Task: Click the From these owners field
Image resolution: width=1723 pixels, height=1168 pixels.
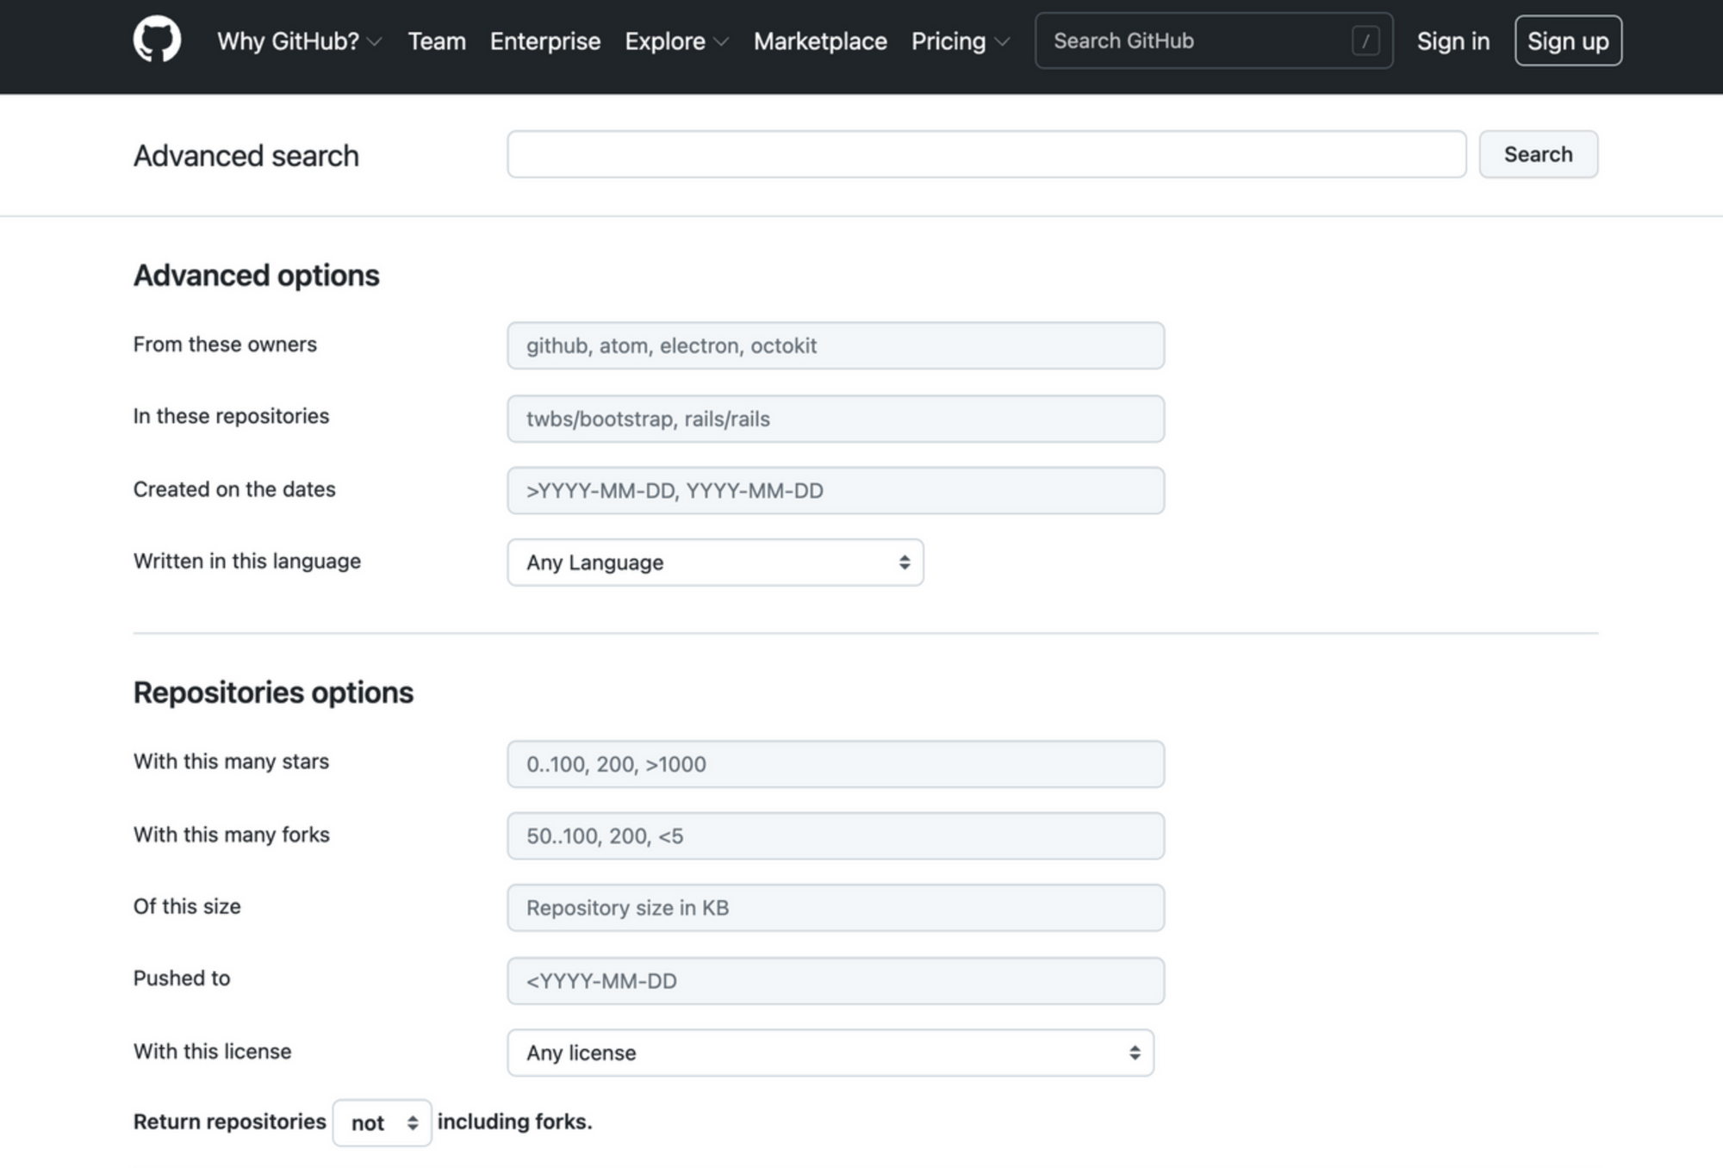Action: point(836,345)
